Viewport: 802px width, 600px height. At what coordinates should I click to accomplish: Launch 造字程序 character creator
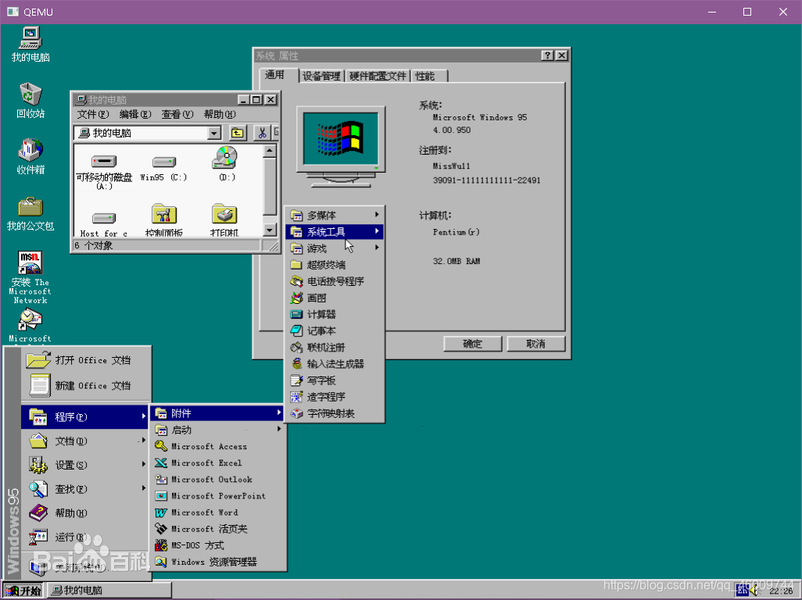tap(335, 397)
